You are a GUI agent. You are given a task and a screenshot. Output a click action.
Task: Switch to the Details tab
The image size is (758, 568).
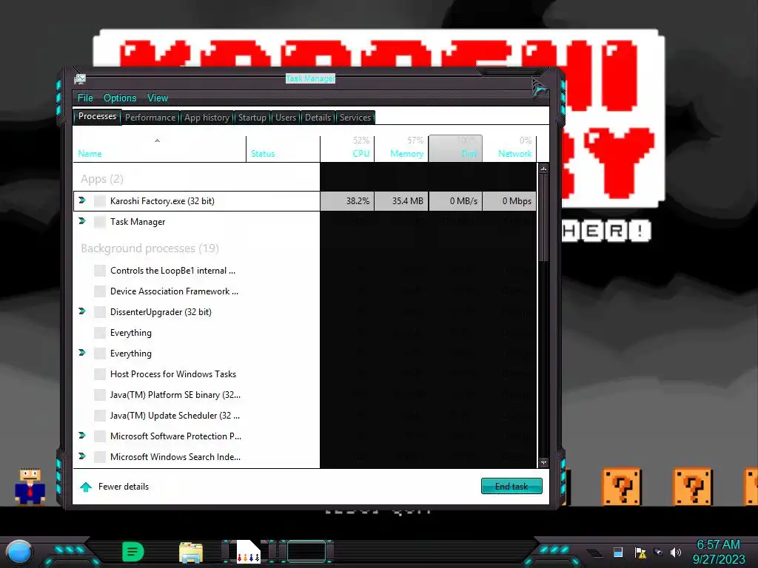click(x=318, y=118)
